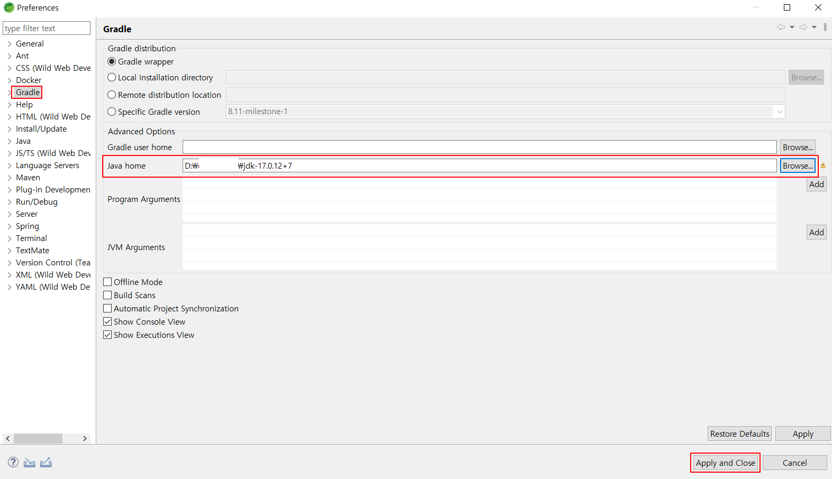The image size is (832, 479).
Task: Click the Apply button
Action: [x=803, y=434]
